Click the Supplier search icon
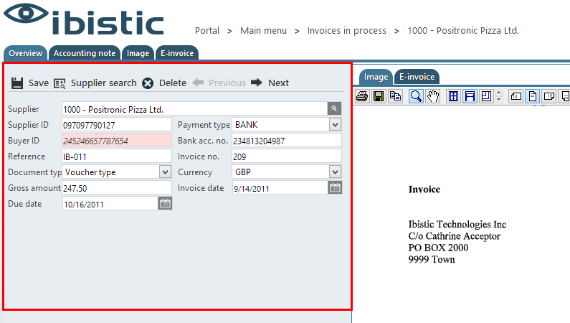 [x=60, y=83]
